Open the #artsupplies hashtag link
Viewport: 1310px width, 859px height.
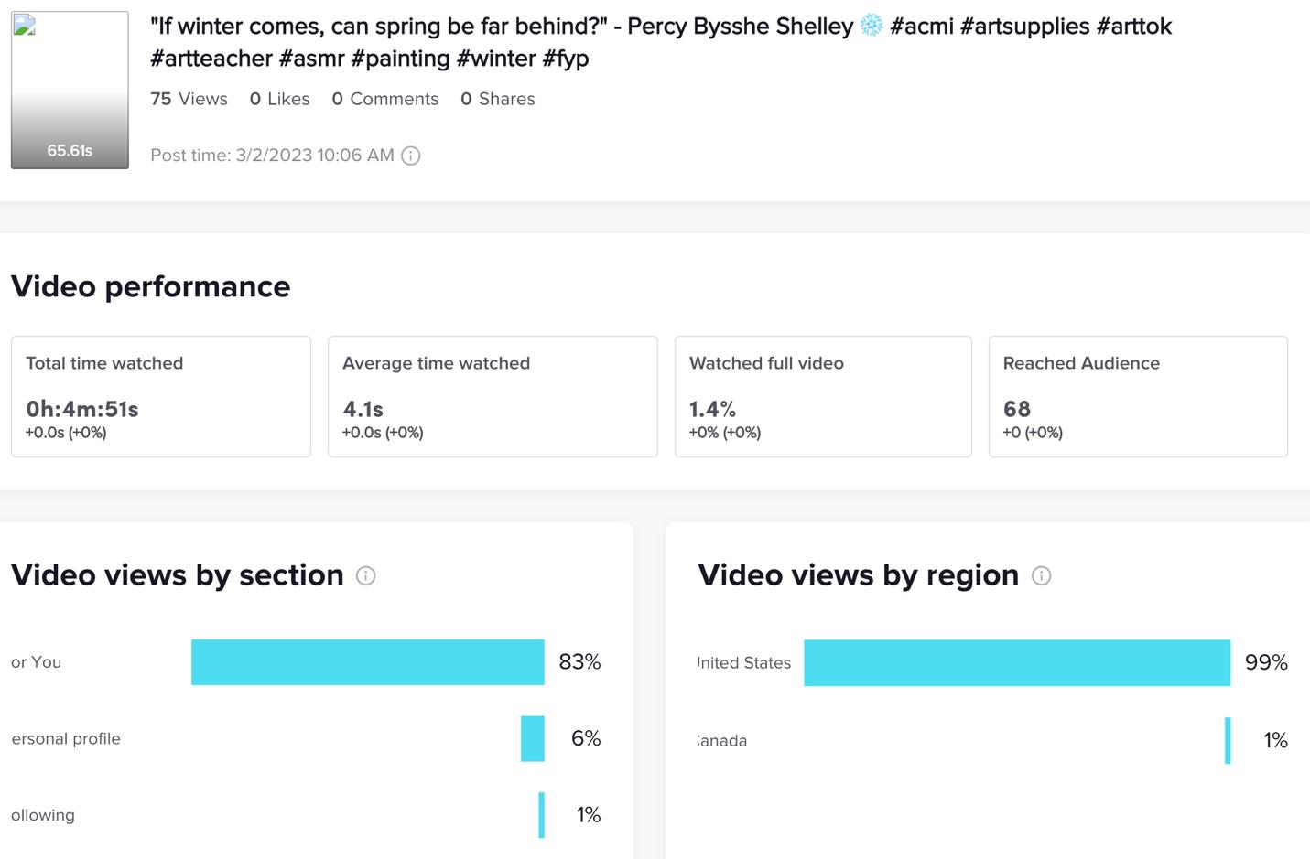coord(1024,27)
